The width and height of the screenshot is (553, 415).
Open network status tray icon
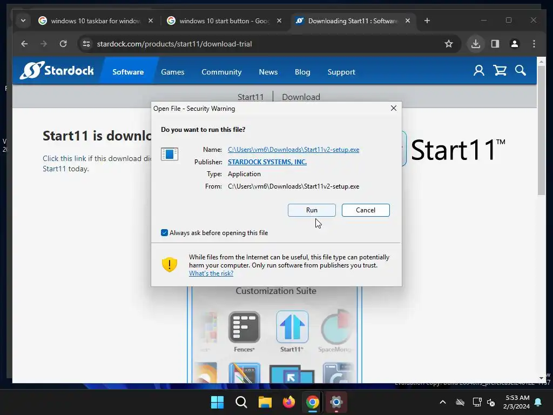point(477,402)
